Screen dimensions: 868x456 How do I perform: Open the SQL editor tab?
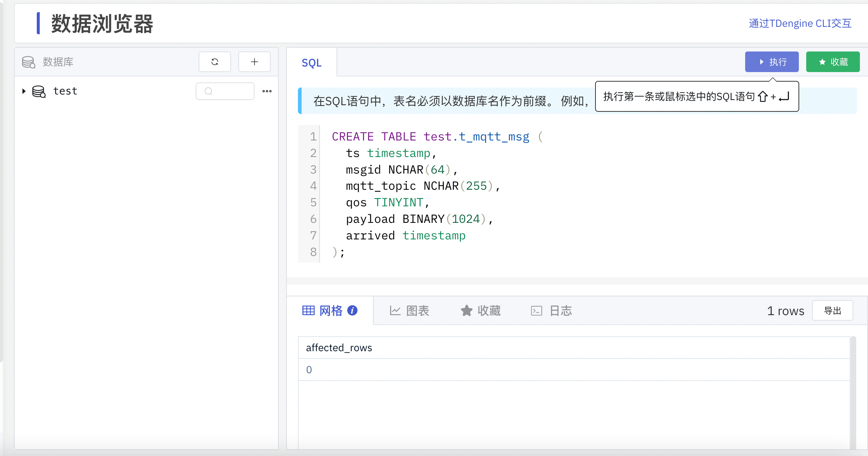(x=312, y=63)
